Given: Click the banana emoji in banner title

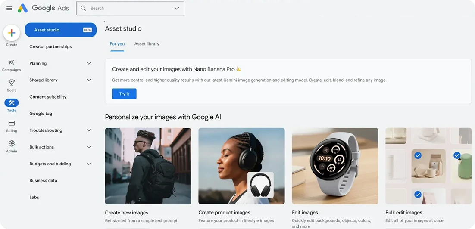Looking at the screenshot, I should click(x=239, y=69).
